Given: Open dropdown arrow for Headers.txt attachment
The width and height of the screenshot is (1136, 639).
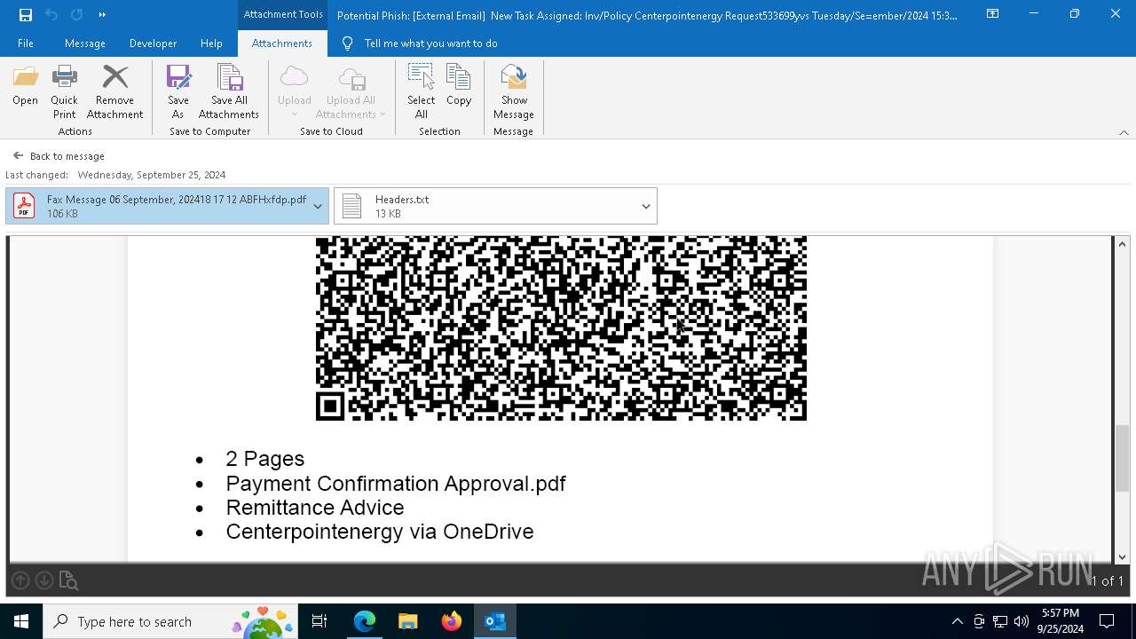Looking at the screenshot, I should (x=646, y=206).
